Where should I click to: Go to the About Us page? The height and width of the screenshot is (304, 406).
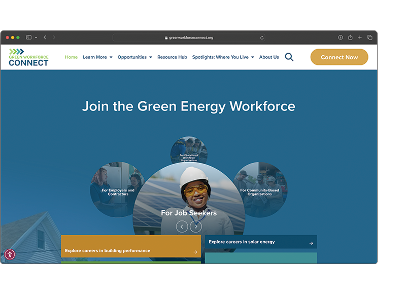[269, 57]
